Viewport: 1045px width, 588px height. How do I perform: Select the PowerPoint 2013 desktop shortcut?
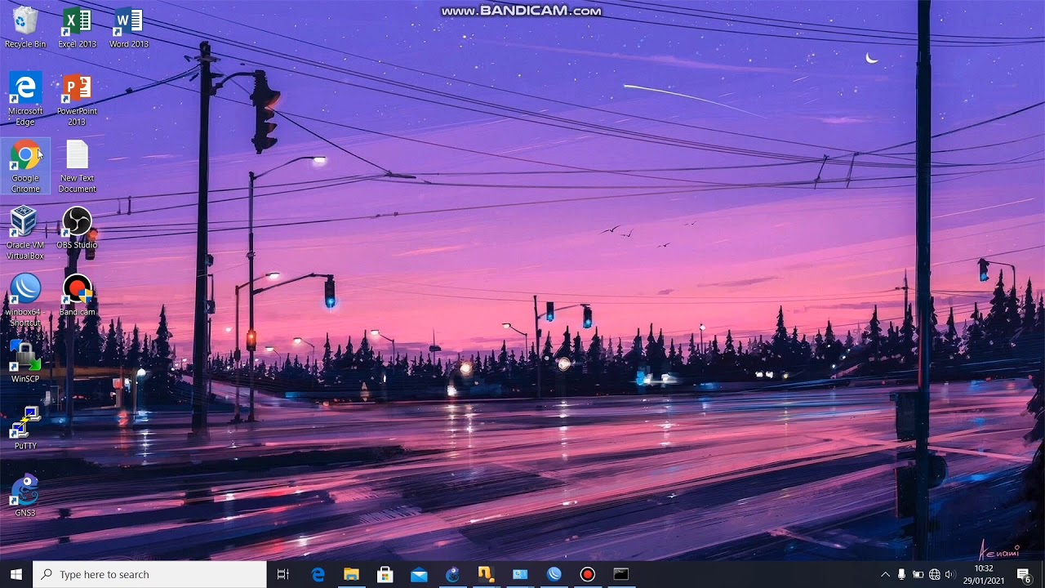(77, 100)
